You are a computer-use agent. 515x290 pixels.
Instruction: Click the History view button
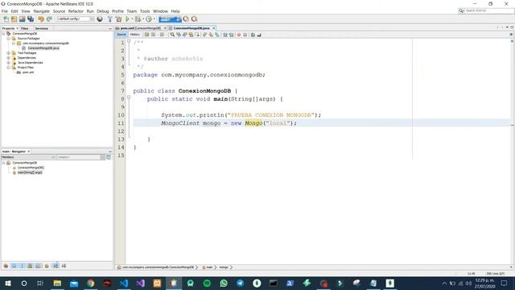[134, 35]
